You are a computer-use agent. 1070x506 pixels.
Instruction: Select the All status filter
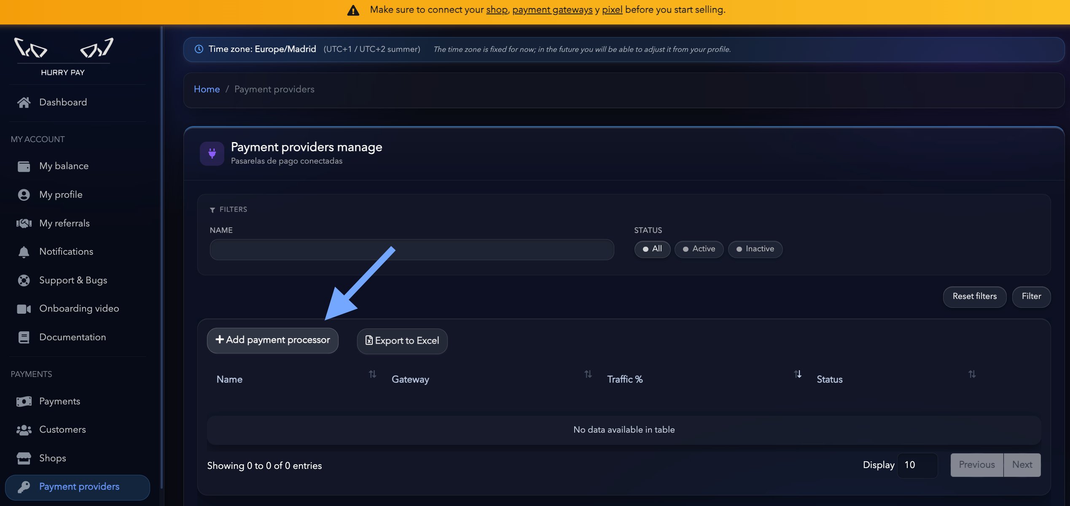[x=652, y=249]
